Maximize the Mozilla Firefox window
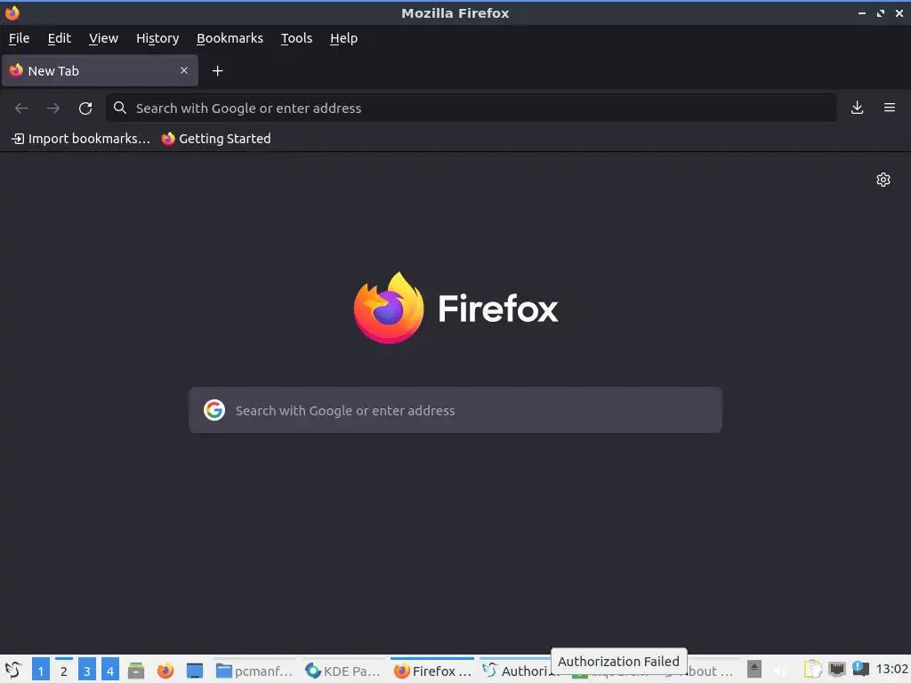Viewport: 911px width, 683px height. coord(881,12)
